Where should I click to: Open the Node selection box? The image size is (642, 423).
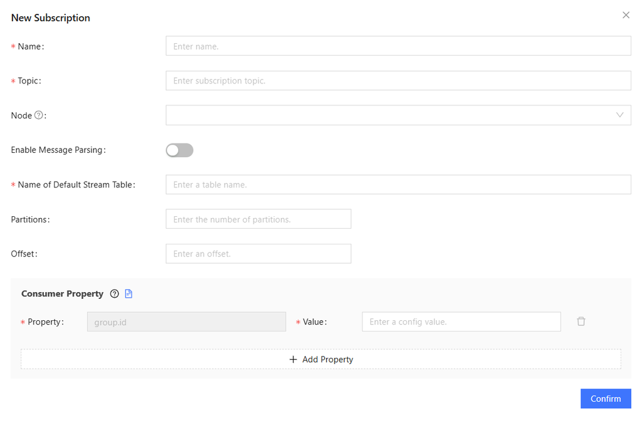pyautogui.click(x=389, y=115)
